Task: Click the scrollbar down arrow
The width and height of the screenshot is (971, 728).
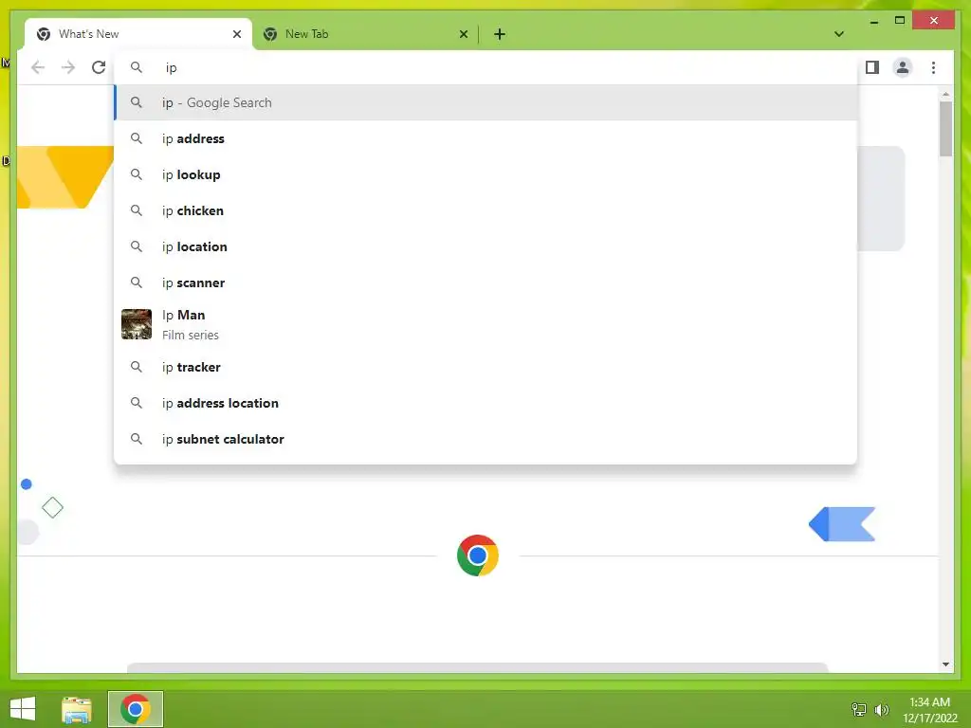Action: pyautogui.click(x=945, y=664)
